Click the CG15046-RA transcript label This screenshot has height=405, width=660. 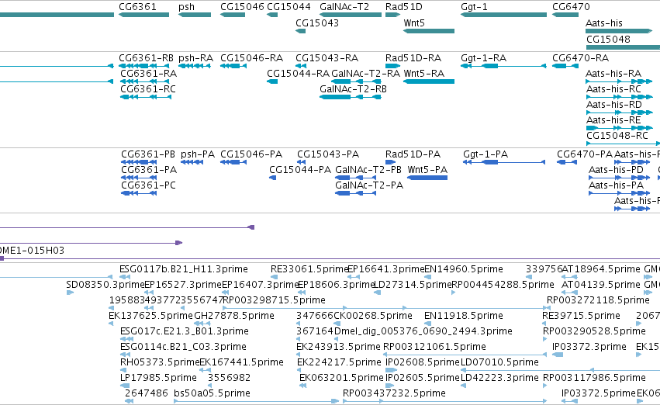(252, 57)
